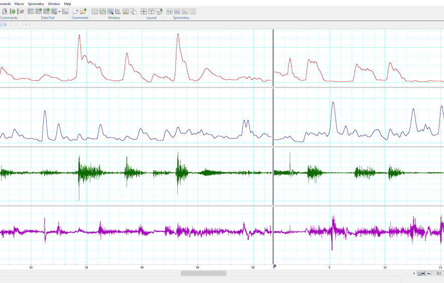The width and height of the screenshot is (444, 283).
Task: Open the Spirometry settings icon
Action: [x=169, y=12]
